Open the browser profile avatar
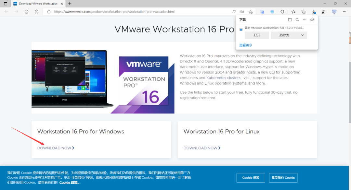Screen dimensions: 351x190 tap(334, 12)
